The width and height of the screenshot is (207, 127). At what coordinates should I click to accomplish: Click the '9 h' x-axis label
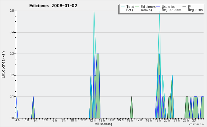64,120
